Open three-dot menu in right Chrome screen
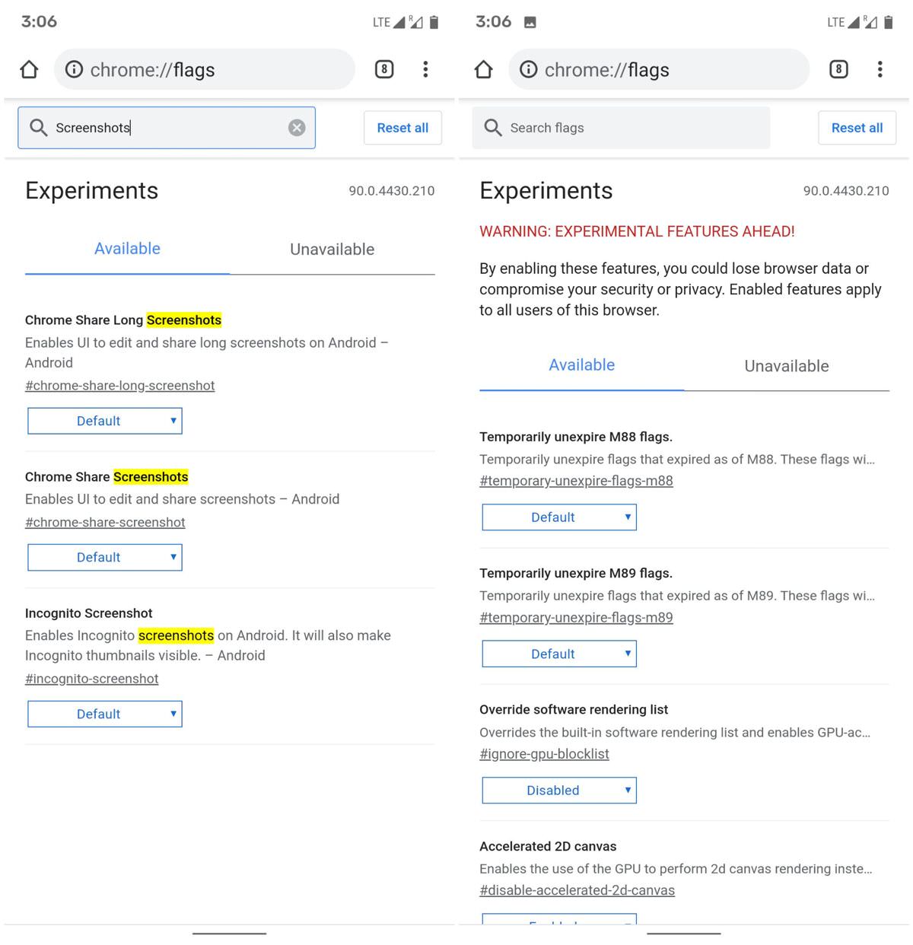The width and height of the screenshot is (913, 945). pyautogui.click(x=880, y=70)
